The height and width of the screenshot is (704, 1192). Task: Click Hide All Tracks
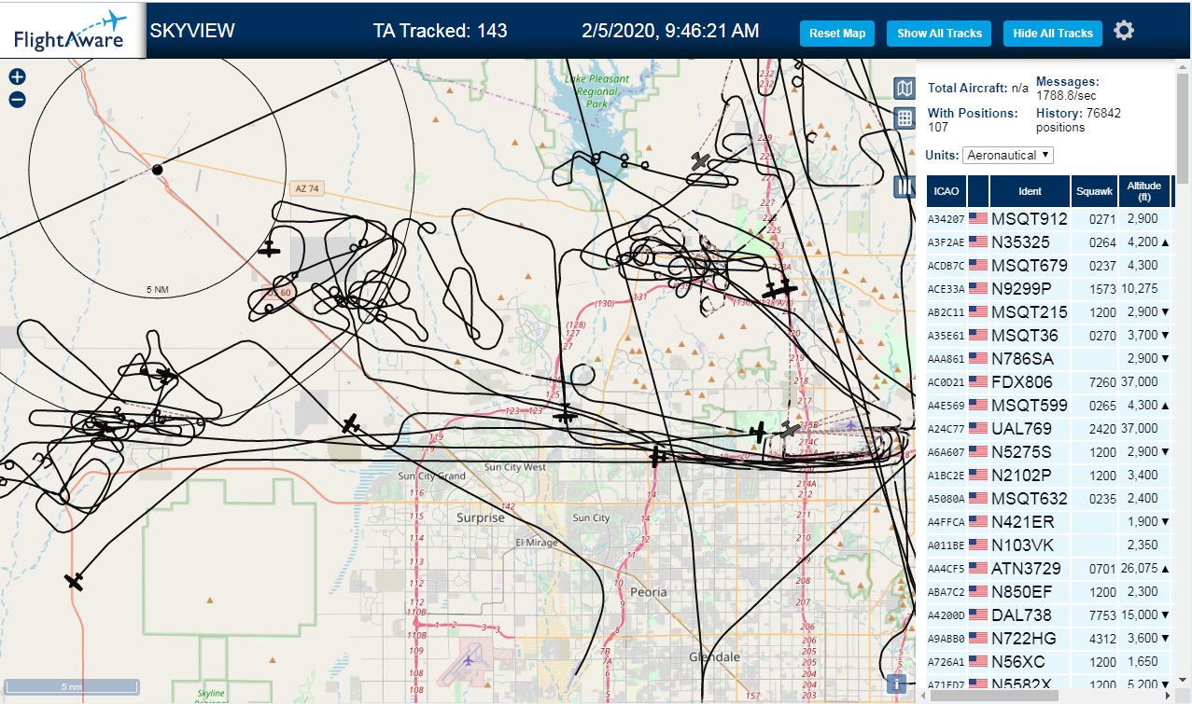1053,33
